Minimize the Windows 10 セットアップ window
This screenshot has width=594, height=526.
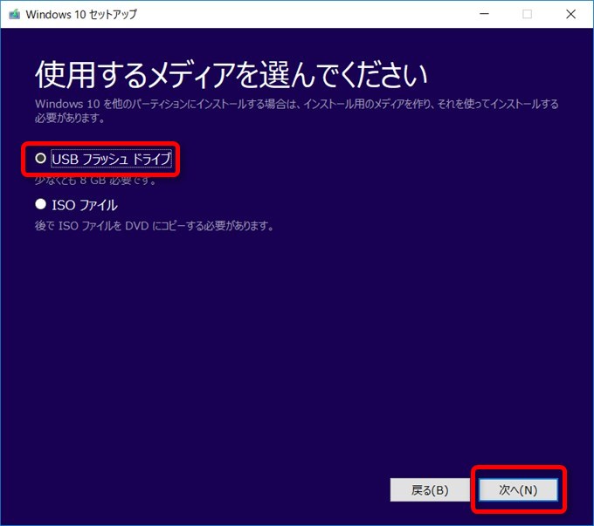(x=484, y=14)
